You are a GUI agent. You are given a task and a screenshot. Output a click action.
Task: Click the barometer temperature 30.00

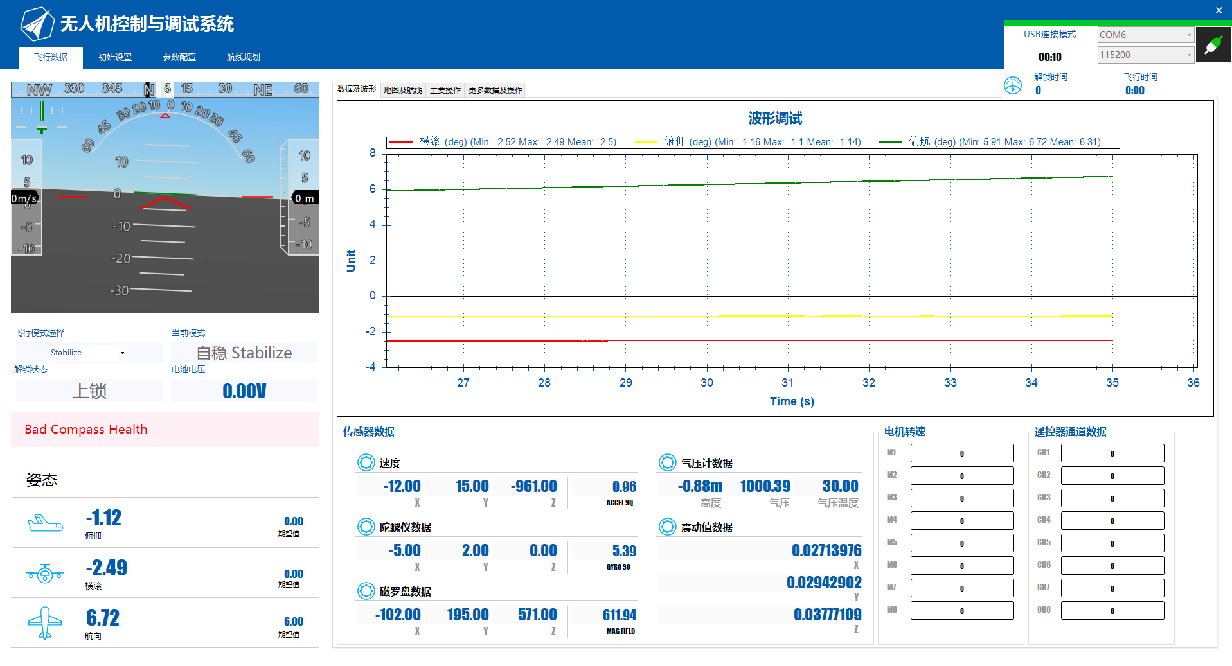pos(841,486)
